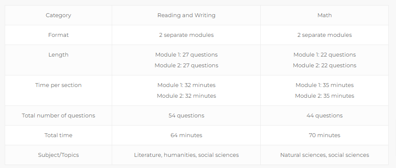Click Total number of questions label

pyautogui.click(x=58, y=115)
